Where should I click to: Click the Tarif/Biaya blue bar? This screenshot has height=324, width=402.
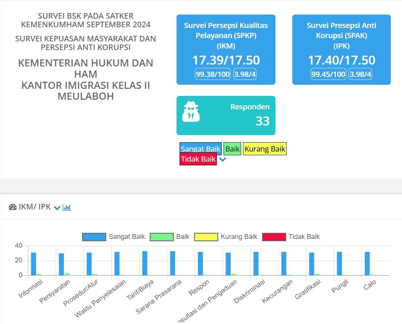pyautogui.click(x=145, y=263)
